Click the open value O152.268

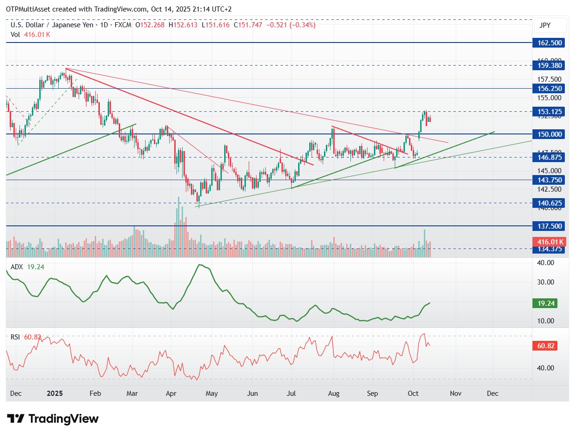coord(151,25)
